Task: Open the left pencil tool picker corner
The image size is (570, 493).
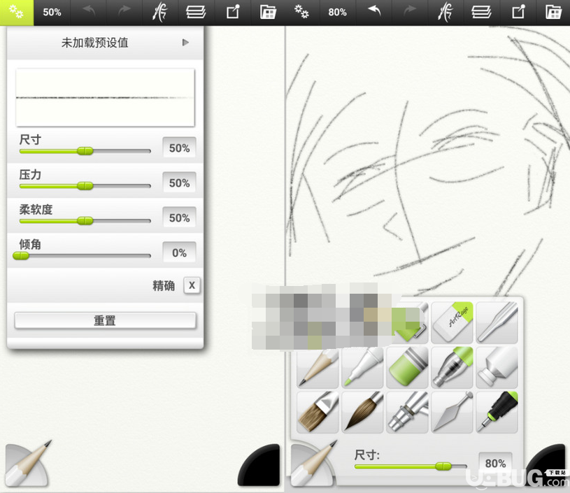Action: click(27, 464)
